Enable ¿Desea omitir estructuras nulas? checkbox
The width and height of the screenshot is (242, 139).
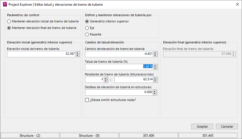click(x=87, y=100)
